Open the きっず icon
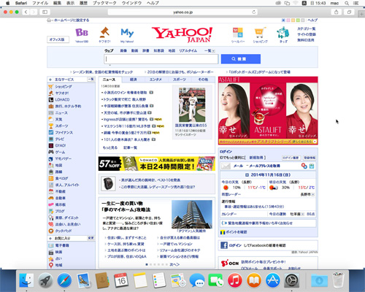 [x=283, y=33]
